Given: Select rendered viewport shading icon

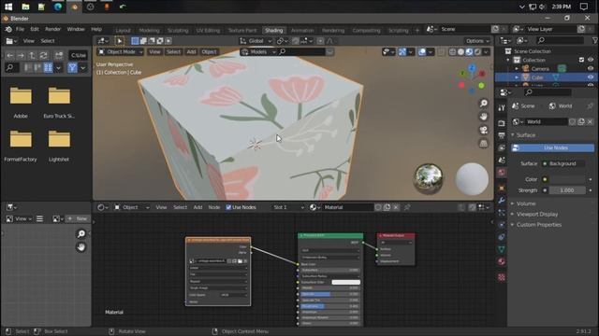Looking at the screenshot, I should (x=477, y=52).
